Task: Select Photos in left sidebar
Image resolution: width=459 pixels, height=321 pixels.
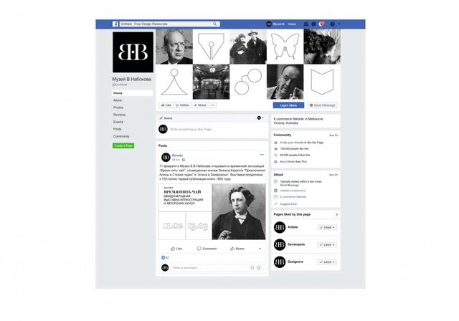Action: 118,107
